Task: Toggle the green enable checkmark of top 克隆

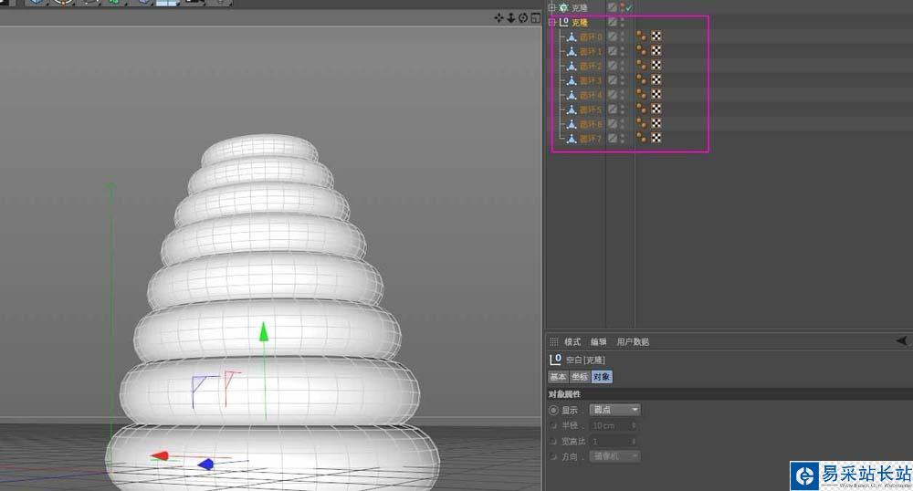Action: [629, 7]
